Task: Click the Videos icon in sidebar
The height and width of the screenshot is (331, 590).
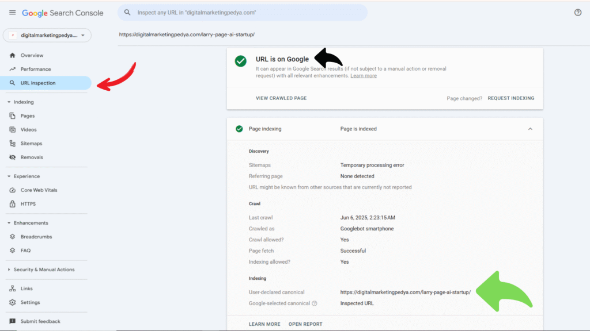Action: point(13,129)
